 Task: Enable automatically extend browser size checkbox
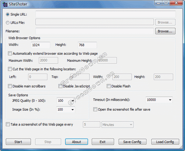[10, 53]
